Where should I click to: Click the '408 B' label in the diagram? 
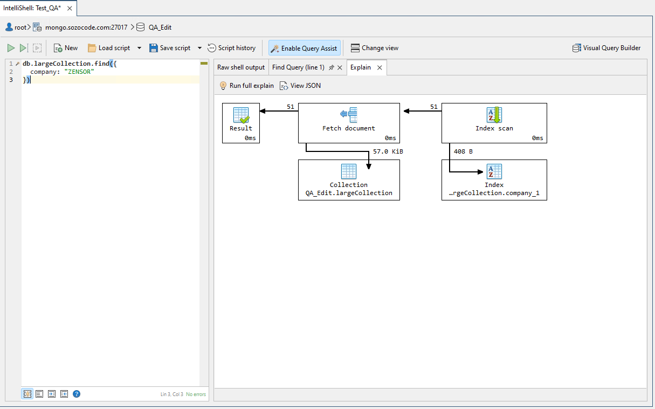click(x=463, y=151)
